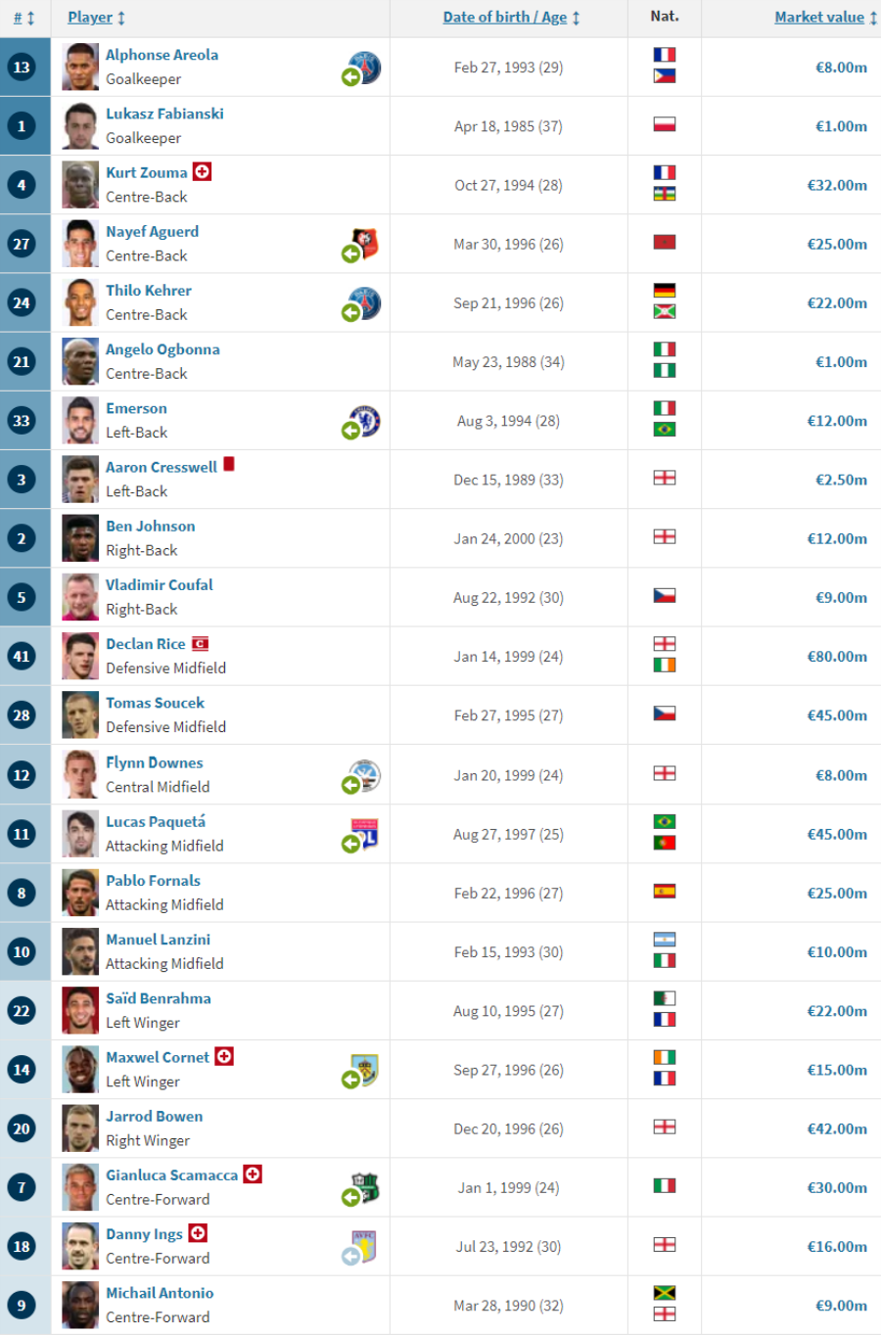881x1335 pixels.
Task: Open Jarrod Bowen's player profile
Action: 155,1116
